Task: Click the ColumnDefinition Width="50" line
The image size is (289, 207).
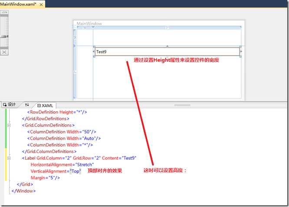Action: click(62, 132)
